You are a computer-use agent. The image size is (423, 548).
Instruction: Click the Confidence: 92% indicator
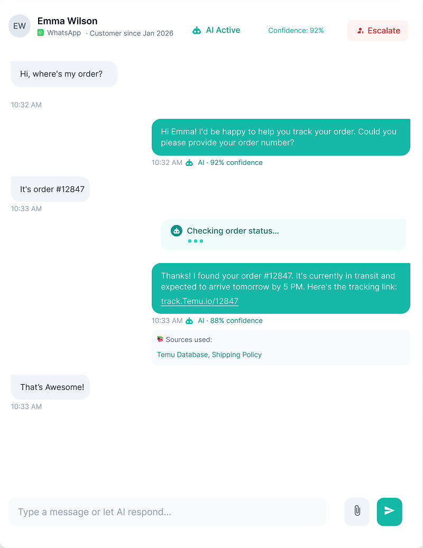click(296, 31)
